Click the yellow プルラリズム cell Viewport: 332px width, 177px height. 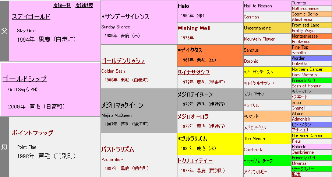click(210, 144)
